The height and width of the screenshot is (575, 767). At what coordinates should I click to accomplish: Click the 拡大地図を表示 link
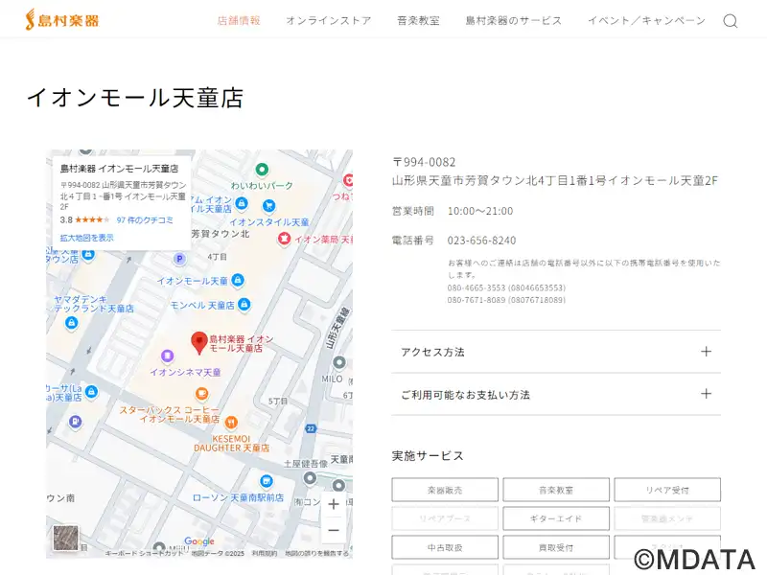point(86,238)
